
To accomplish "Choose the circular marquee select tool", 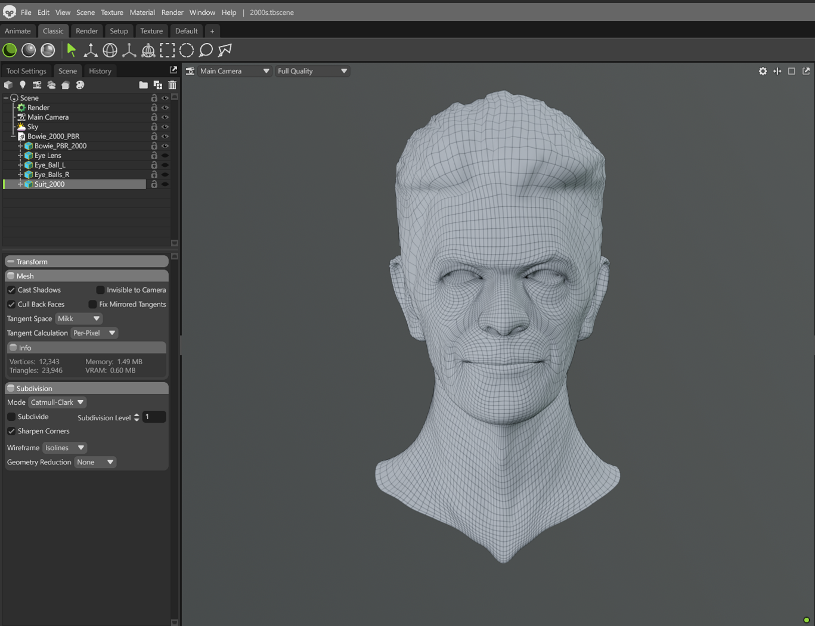I will [187, 50].
